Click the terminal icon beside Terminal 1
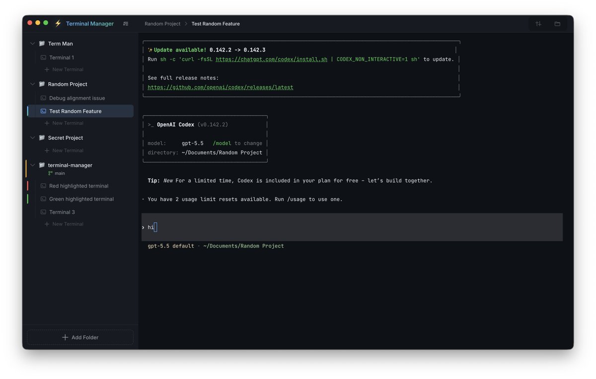Screen dimensions: 596x379 point(43,58)
